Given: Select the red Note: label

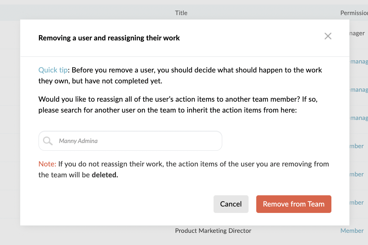Looking at the screenshot, I should click(x=47, y=164).
